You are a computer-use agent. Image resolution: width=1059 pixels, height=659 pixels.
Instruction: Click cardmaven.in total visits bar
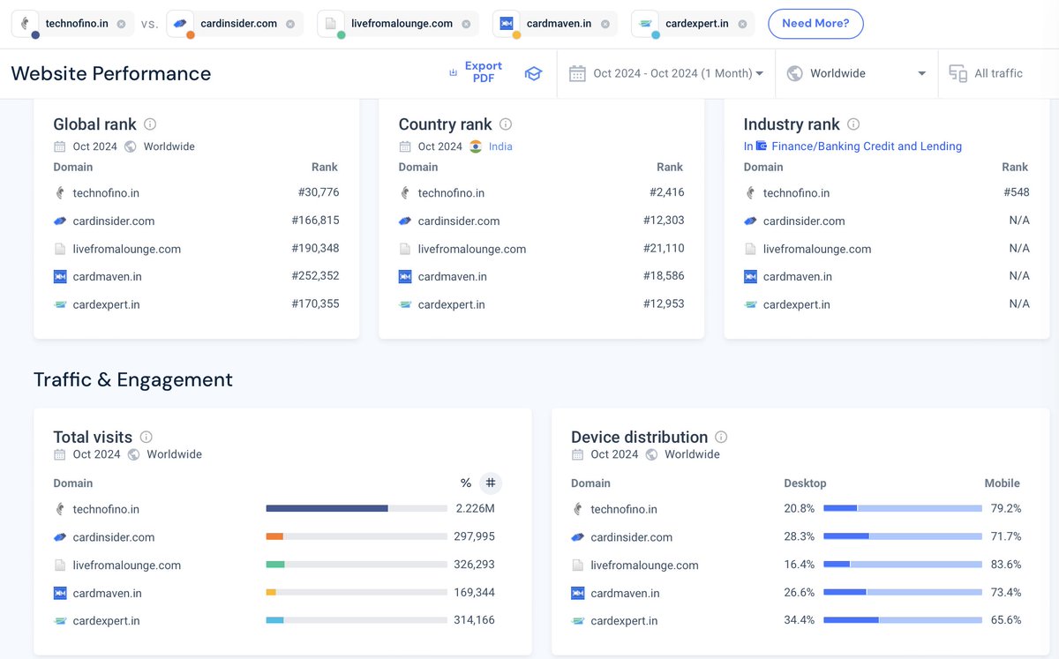357,593
